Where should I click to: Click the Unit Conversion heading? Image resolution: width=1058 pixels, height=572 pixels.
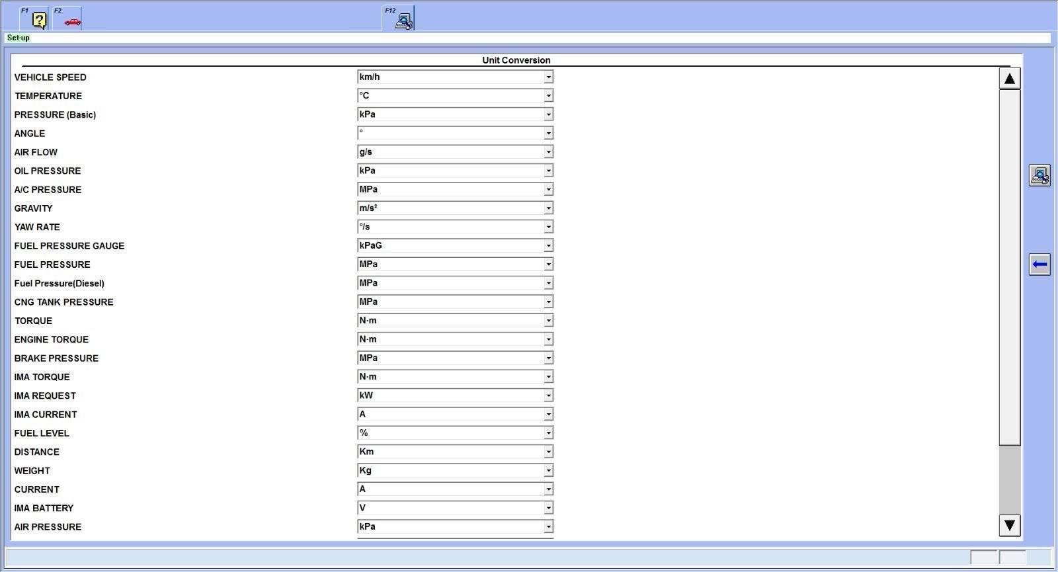[516, 60]
